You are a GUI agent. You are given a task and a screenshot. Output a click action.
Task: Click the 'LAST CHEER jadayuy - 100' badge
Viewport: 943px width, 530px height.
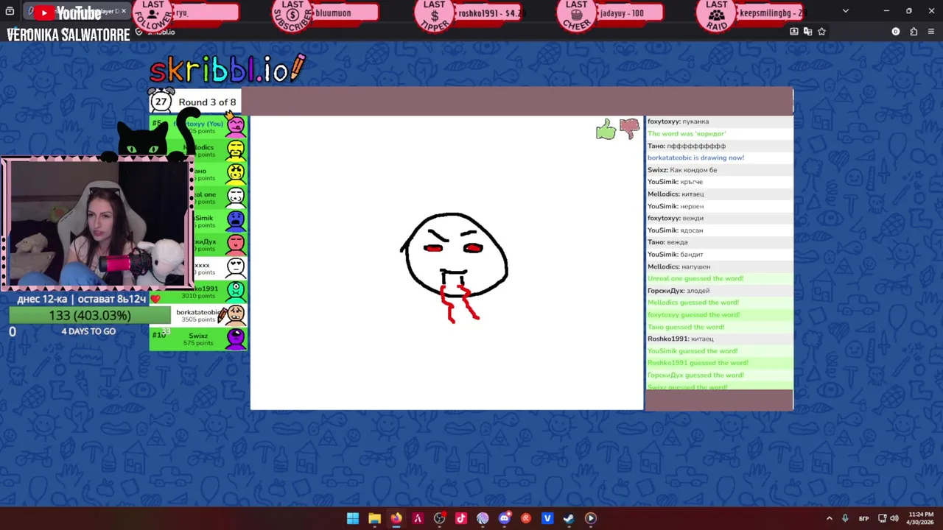point(611,14)
